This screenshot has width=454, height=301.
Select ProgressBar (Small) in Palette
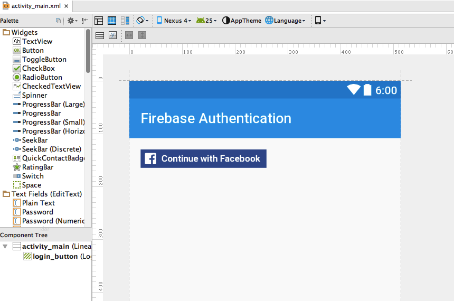click(49, 123)
